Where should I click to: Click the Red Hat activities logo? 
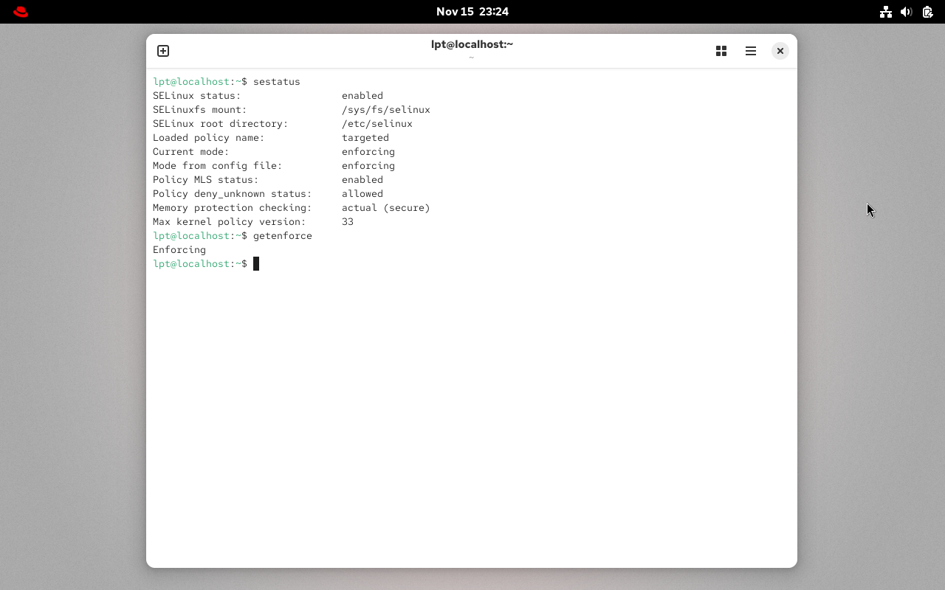pyautogui.click(x=20, y=12)
